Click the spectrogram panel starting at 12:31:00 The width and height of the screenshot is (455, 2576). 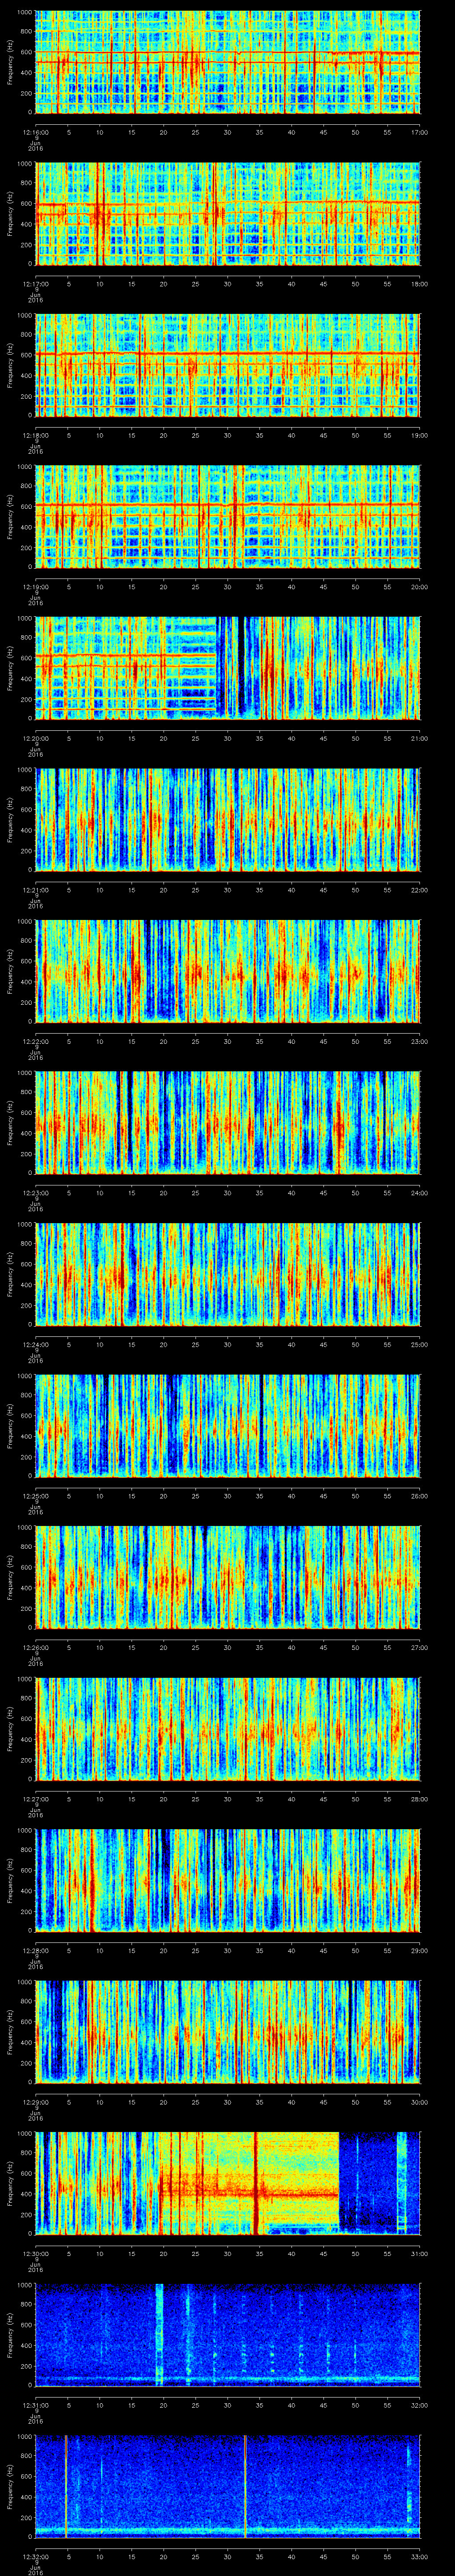228,2335
